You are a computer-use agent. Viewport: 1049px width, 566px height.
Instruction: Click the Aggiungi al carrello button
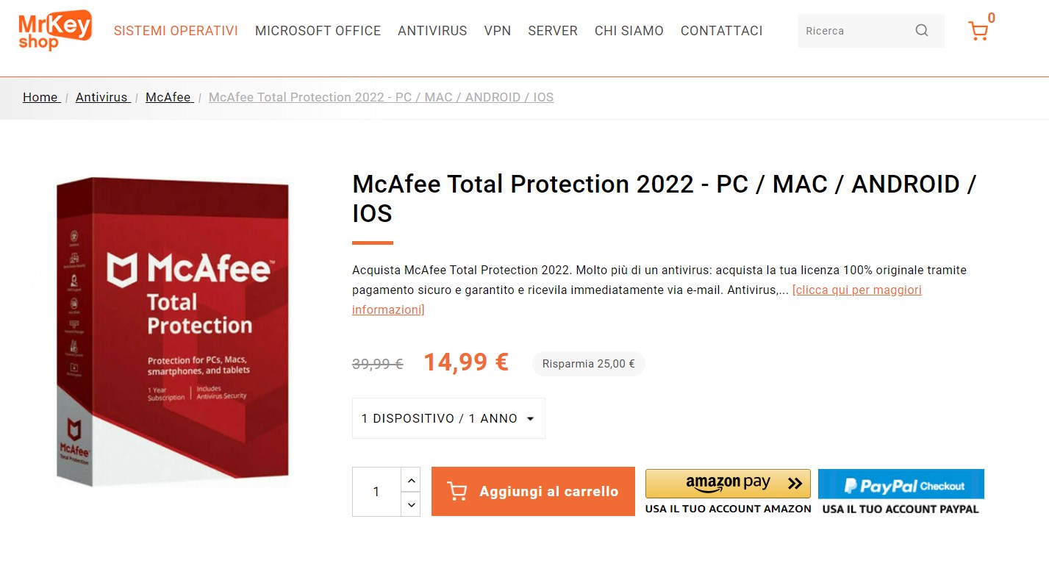[532, 490]
